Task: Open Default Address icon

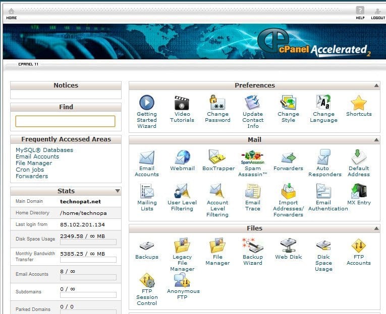Action: [359, 156]
